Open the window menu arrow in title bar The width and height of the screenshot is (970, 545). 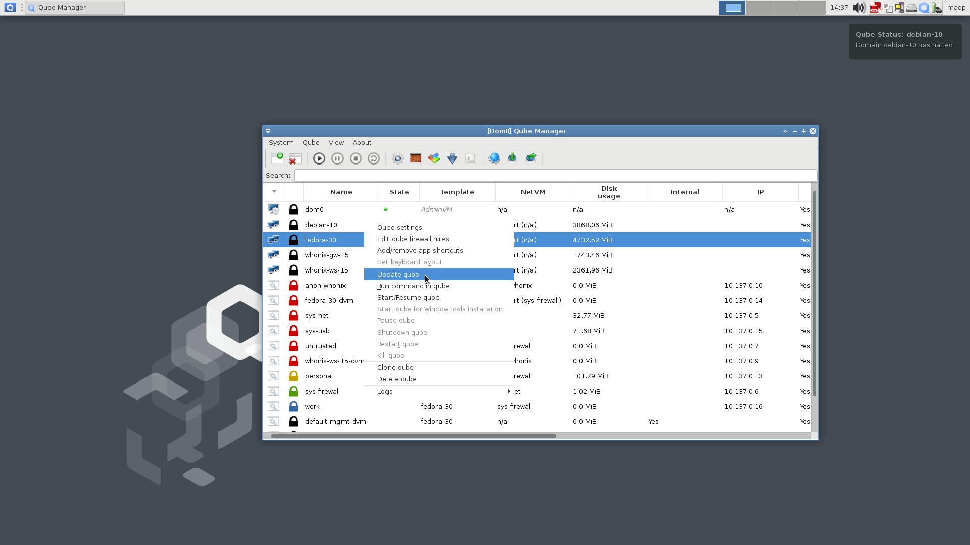(x=268, y=131)
